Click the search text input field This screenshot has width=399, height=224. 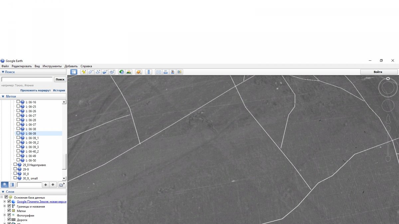tap(27, 79)
